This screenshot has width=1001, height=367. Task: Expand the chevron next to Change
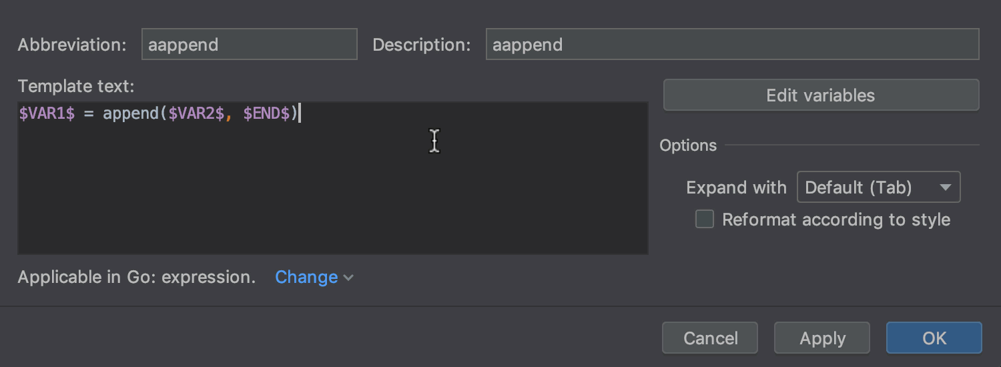point(348,278)
